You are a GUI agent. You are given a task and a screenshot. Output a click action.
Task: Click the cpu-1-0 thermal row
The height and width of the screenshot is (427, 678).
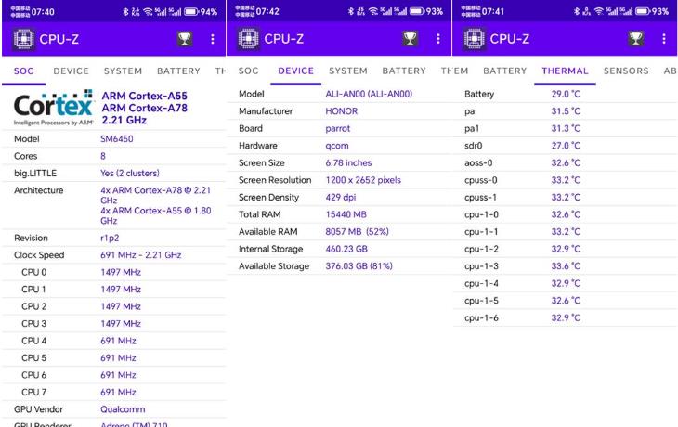[x=565, y=214]
